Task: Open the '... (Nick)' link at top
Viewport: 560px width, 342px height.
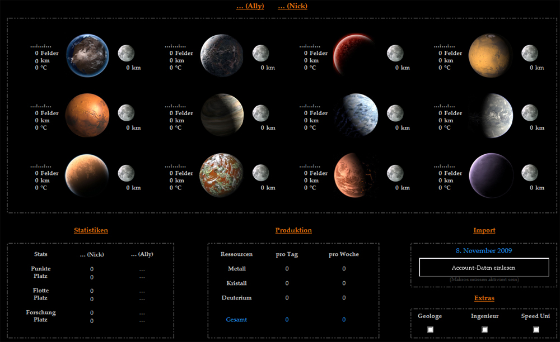Action: point(292,6)
